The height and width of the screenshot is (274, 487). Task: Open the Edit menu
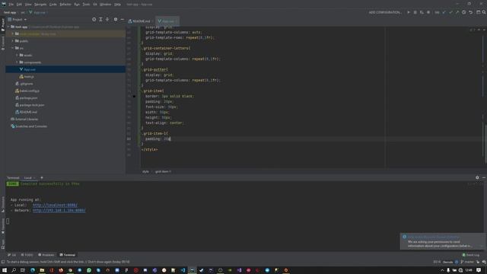(19, 5)
